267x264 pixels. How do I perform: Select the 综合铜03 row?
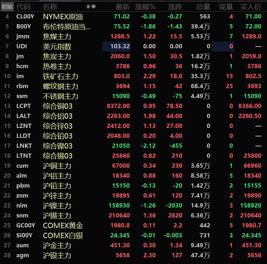pos(133,106)
